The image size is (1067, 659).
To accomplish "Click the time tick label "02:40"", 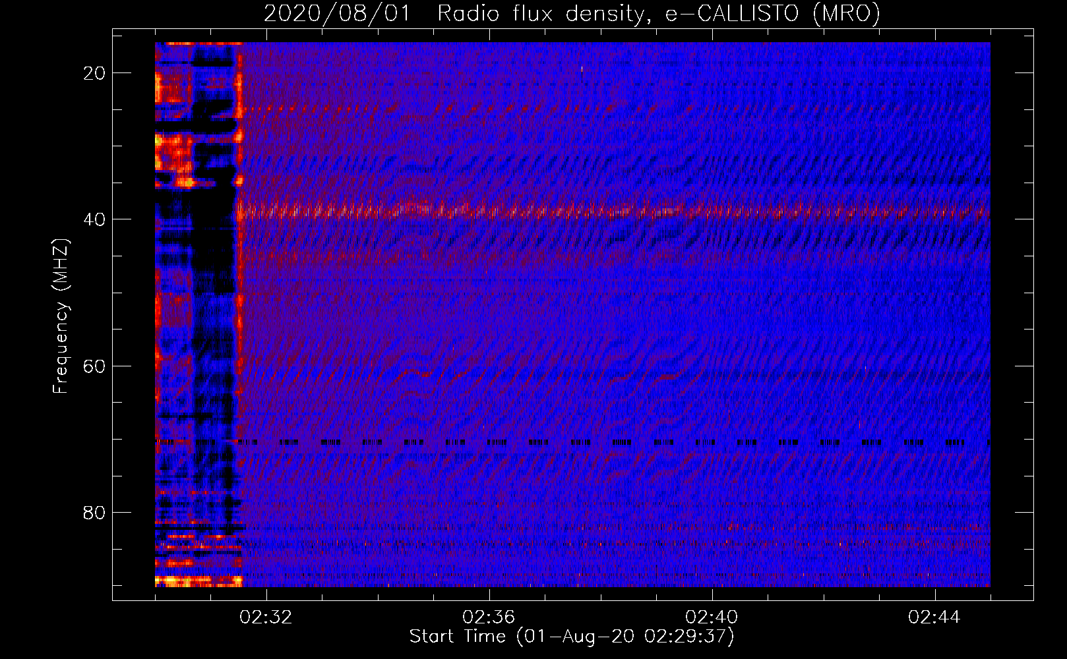I will (712, 617).
